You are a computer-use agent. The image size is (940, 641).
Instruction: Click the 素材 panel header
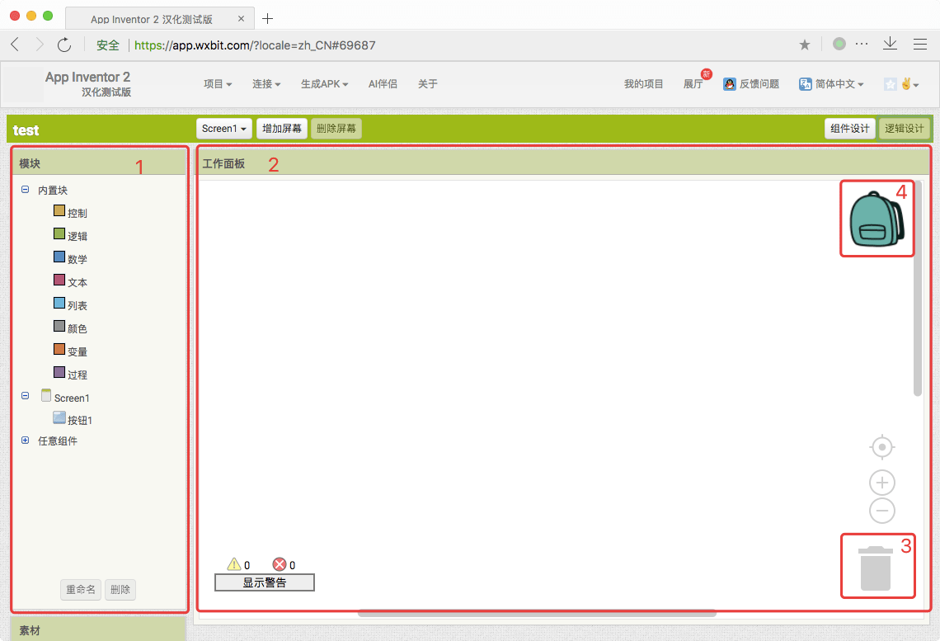pyautogui.click(x=98, y=629)
